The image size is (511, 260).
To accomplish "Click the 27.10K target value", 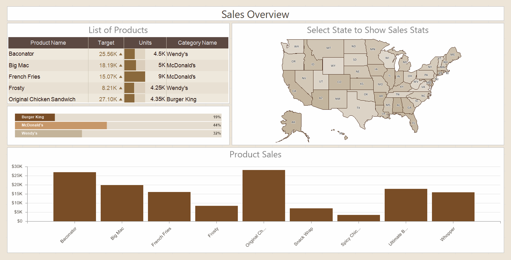I will tap(108, 99).
